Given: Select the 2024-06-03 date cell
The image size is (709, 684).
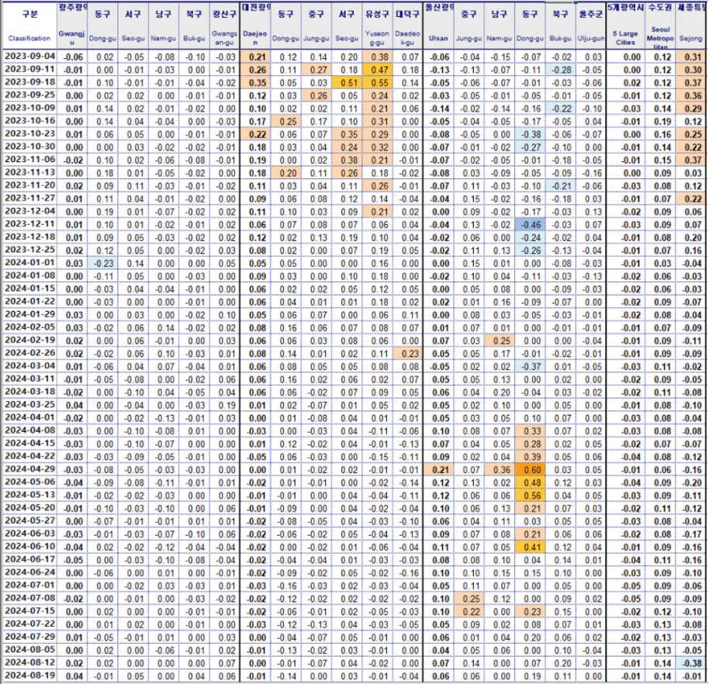Looking at the screenshot, I should pos(29,534).
